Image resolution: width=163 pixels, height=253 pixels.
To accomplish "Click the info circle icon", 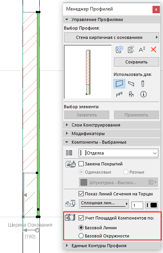I will coord(144,94).
